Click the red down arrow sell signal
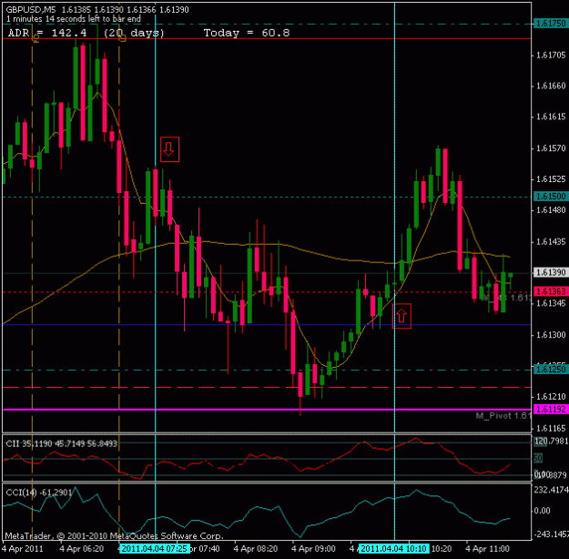 click(169, 149)
